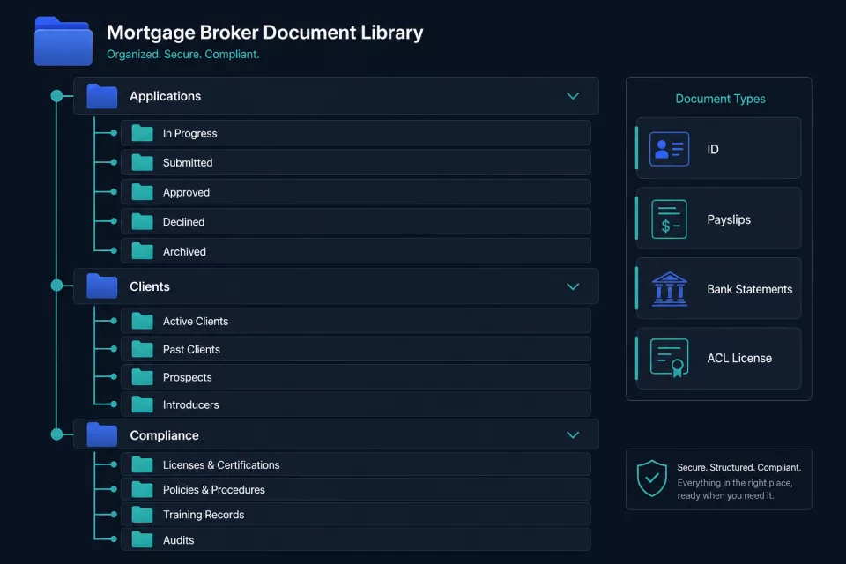The width and height of the screenshot is (846, 564).
Task: Click the Applications blue folder icon
Action: pyautogui.click(x=102, y=96)
